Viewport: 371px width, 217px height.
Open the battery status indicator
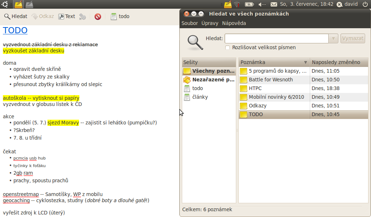tap(249, 4)
